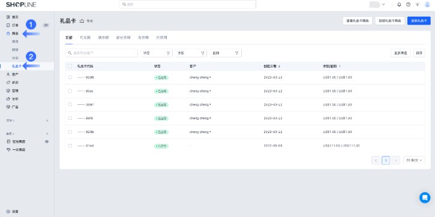Check the gift card ending 3097
Screen dimensions: 435x217
click(x=70, y=104)
